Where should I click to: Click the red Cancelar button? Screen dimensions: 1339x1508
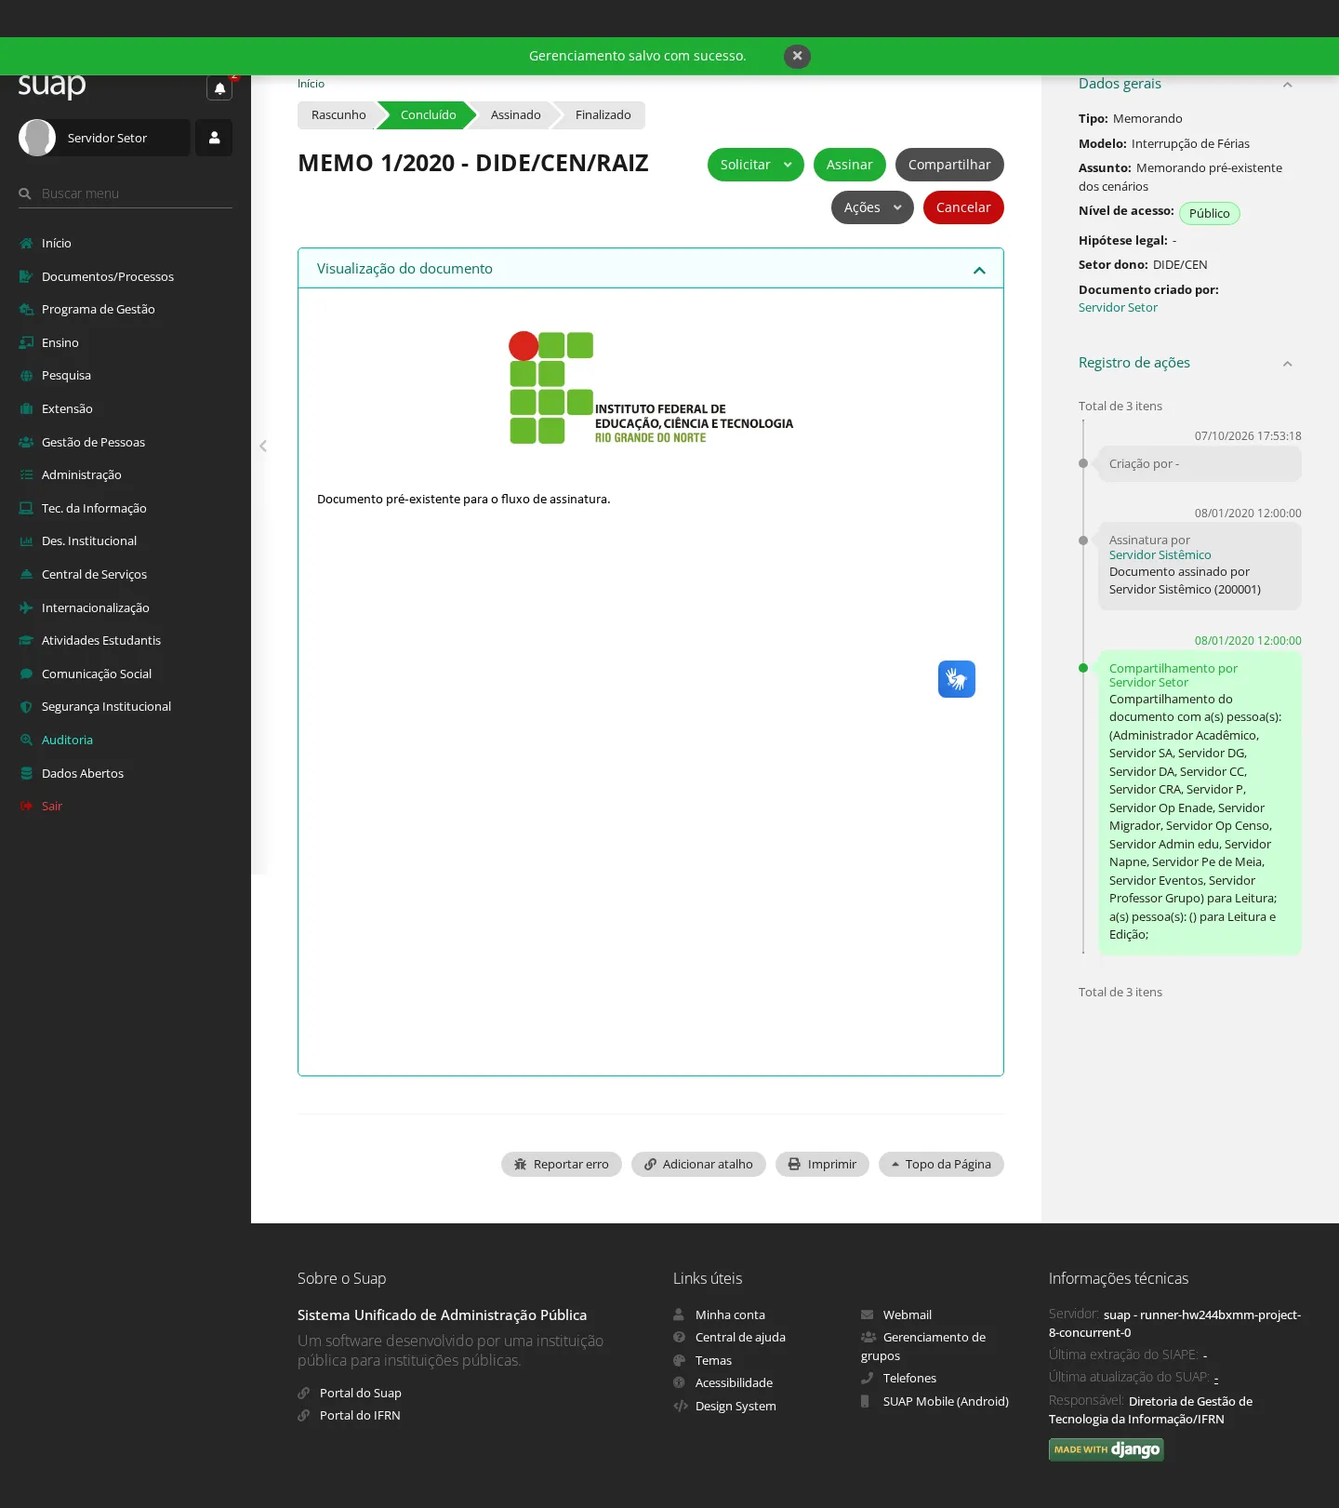[x=963, y=207]
